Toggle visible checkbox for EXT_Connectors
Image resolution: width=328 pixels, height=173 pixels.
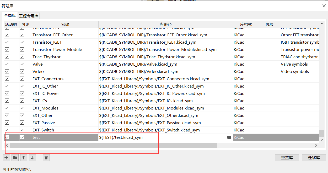(x=22, y=79)
